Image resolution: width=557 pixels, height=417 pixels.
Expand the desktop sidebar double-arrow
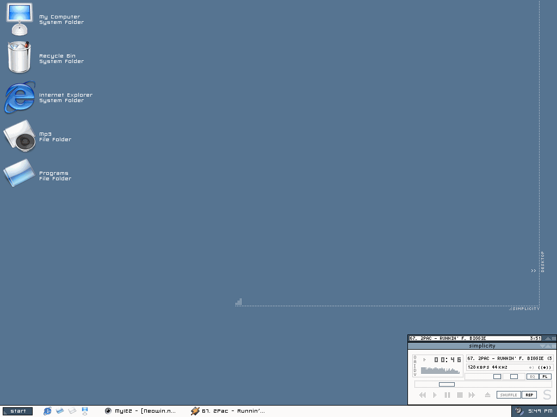tap(534, 270)
